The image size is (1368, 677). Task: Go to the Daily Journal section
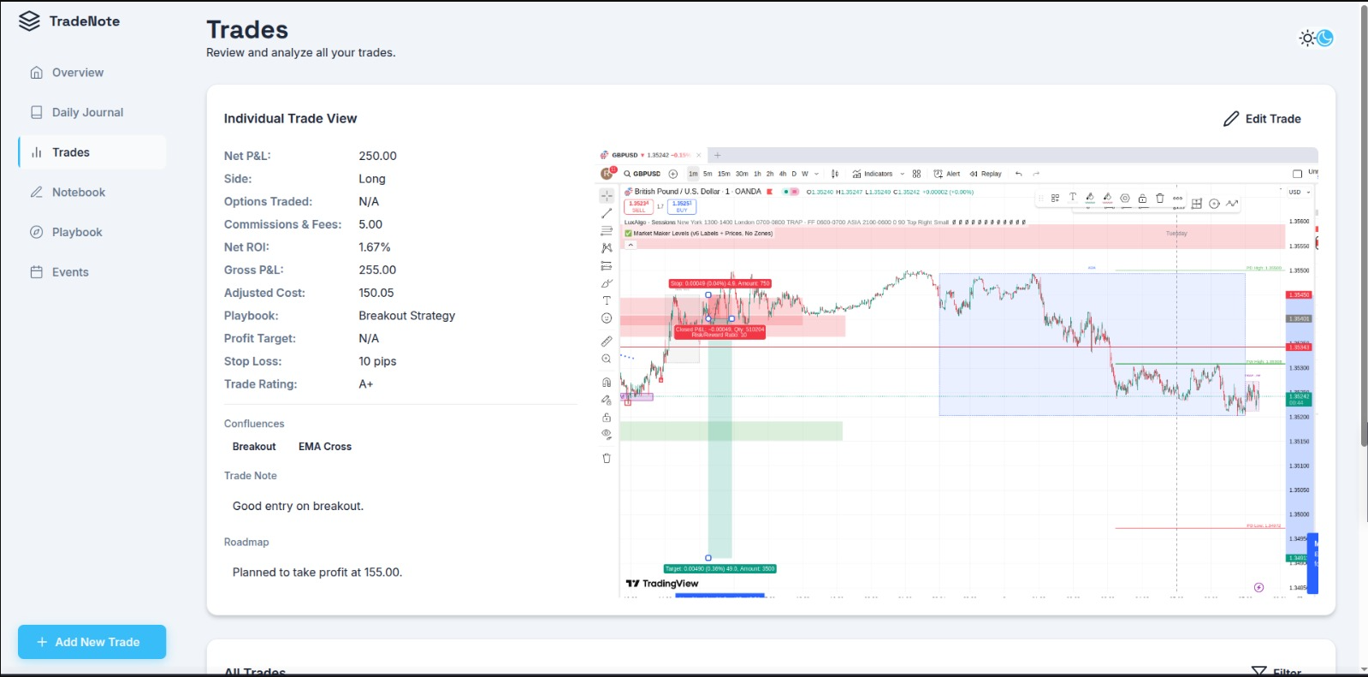[x=92, y=112]
